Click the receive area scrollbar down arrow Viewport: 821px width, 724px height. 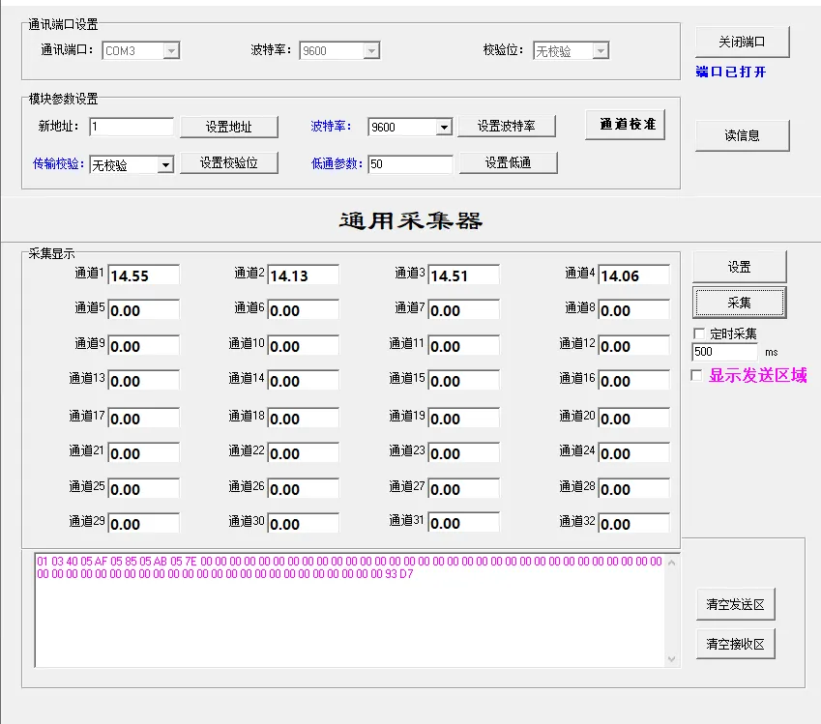[x=672, y=659]
